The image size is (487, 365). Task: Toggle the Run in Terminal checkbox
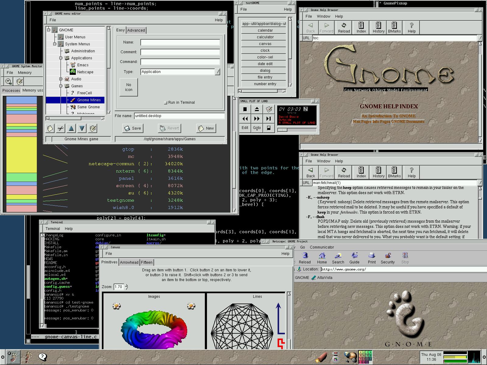point(166,103)
